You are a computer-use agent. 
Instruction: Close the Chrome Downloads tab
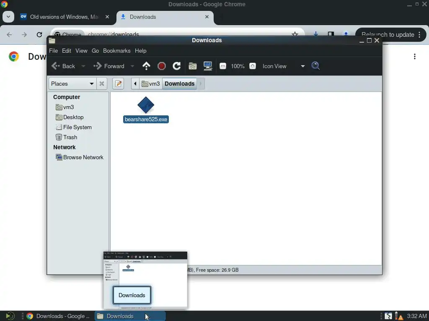(207, 17)
